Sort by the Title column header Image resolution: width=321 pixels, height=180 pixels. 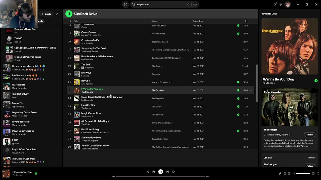click(x=75, y=21)
